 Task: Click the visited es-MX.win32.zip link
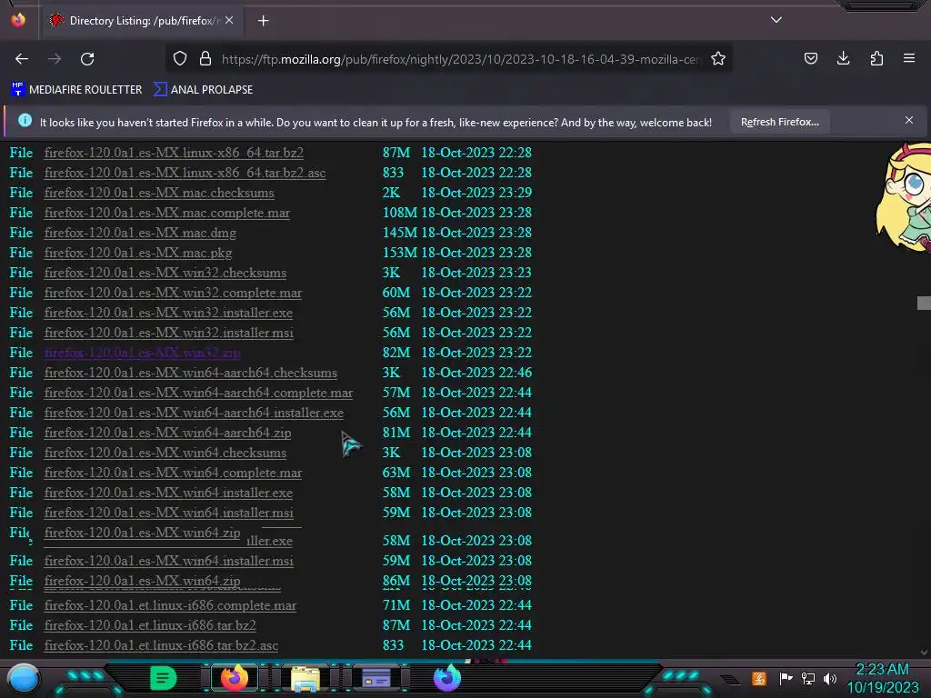click(x=142, y=353)
